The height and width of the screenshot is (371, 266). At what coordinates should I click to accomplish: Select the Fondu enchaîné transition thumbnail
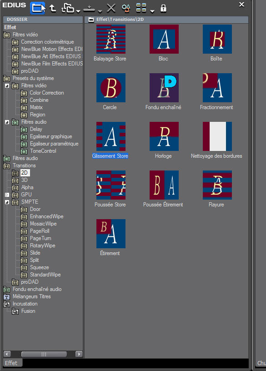click(164, 88)
